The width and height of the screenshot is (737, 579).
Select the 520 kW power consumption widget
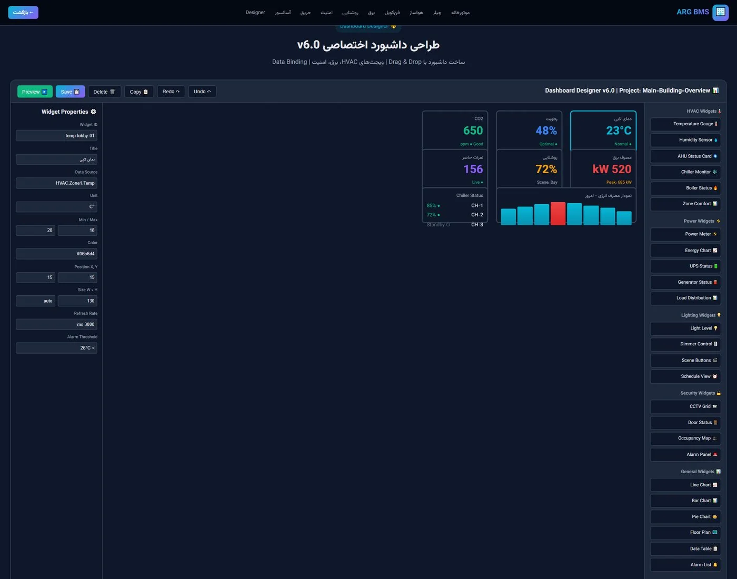[x=603, y=168]
